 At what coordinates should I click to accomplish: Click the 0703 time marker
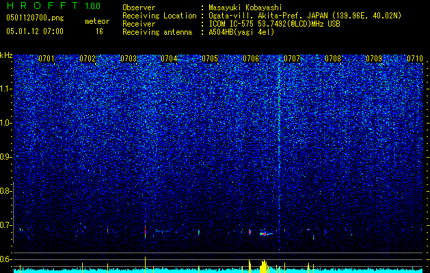pos(129,59)
